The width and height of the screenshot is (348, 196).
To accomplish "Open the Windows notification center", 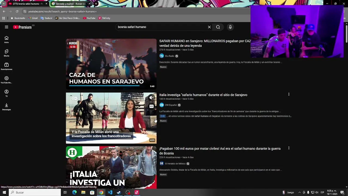I will (342, 192).
